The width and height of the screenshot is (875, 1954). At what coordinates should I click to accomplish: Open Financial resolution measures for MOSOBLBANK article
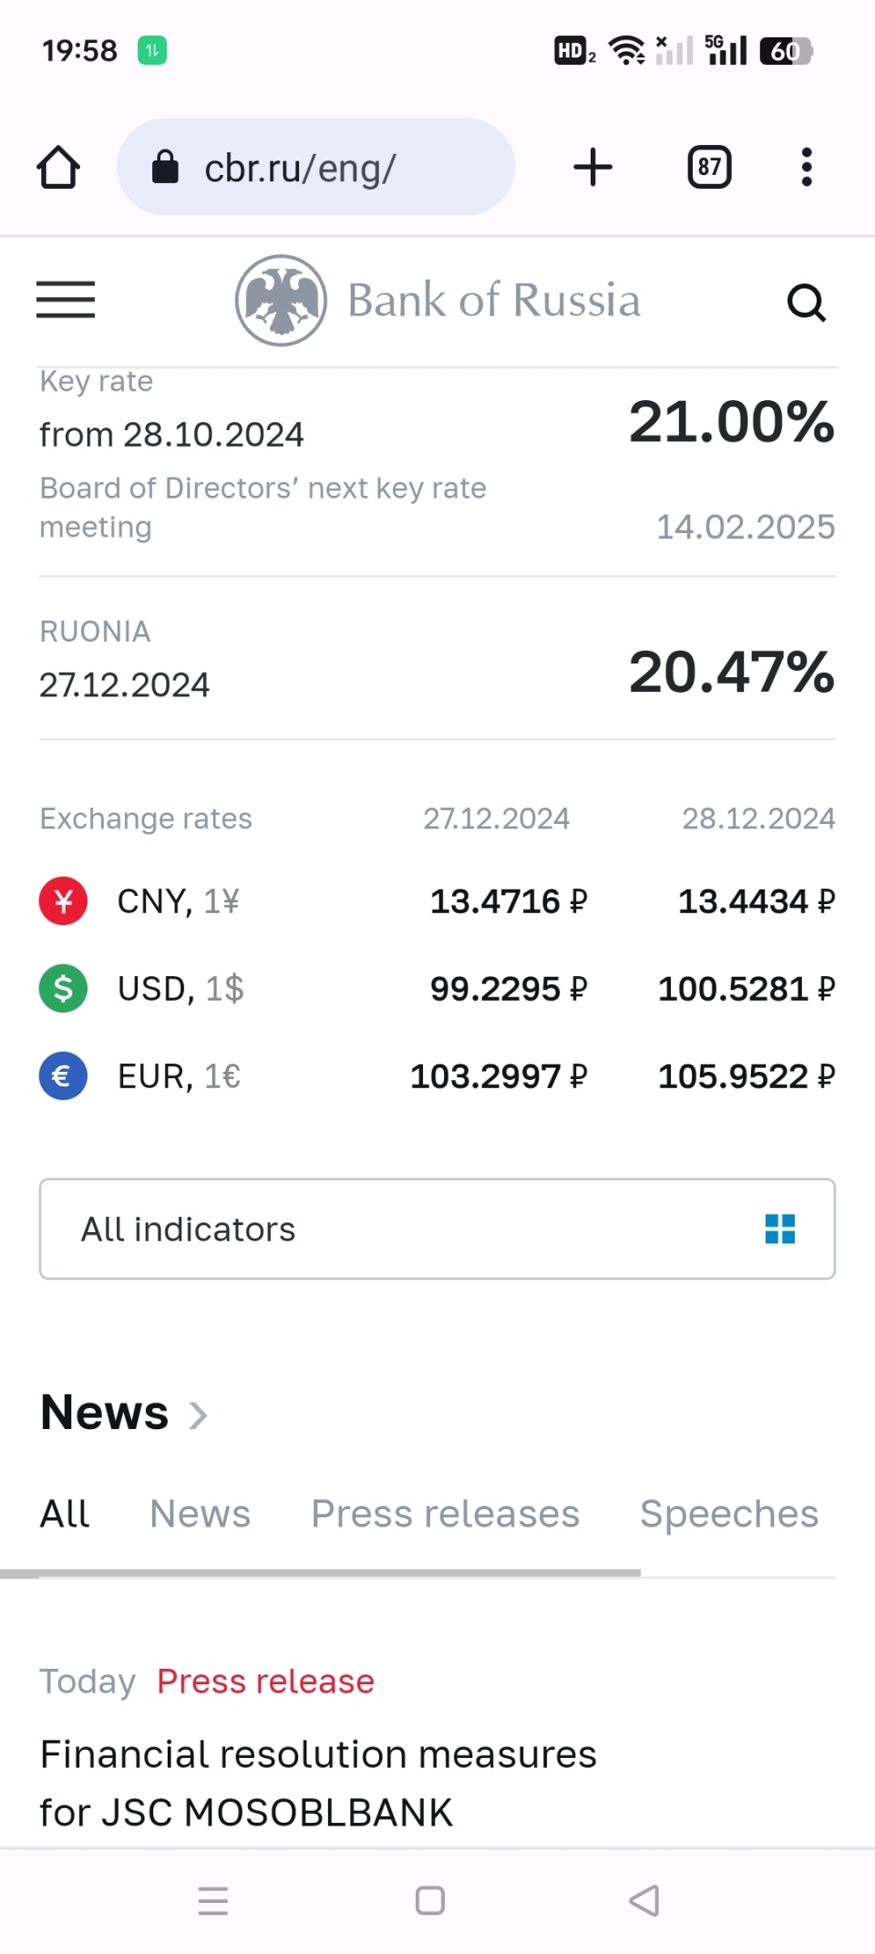click(319, 1783)
